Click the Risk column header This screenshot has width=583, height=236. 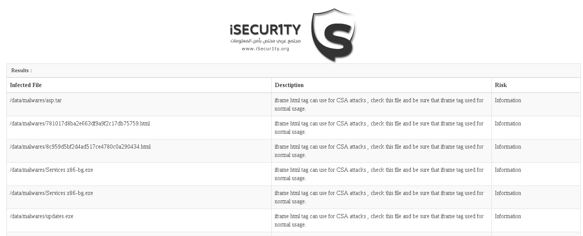[x=501, y=85]
